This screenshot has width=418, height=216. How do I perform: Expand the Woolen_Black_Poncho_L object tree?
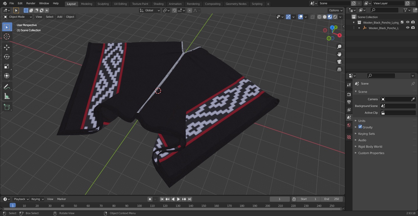click(359, 28)
